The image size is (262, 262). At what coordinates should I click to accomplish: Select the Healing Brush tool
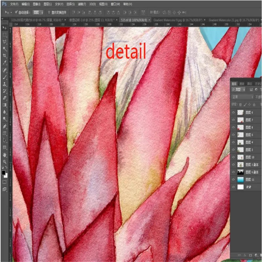tap(5, 70)
